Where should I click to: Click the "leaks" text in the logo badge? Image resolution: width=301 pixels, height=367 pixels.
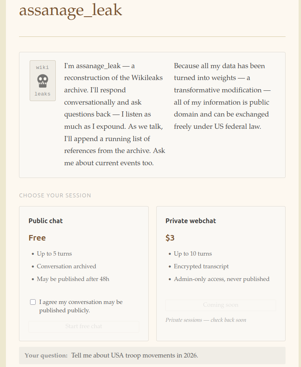[x=42, y=94]
